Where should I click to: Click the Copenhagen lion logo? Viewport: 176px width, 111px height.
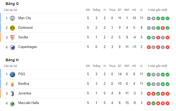pos(12,47)
